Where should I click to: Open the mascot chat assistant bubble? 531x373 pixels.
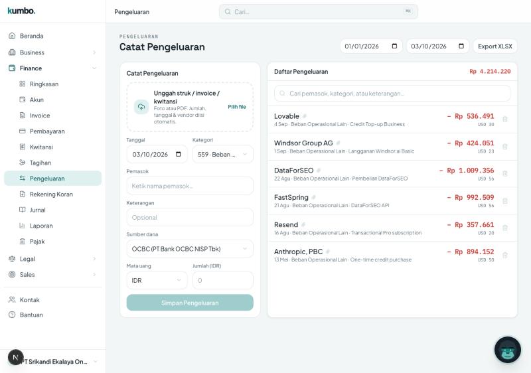[507, 350]
